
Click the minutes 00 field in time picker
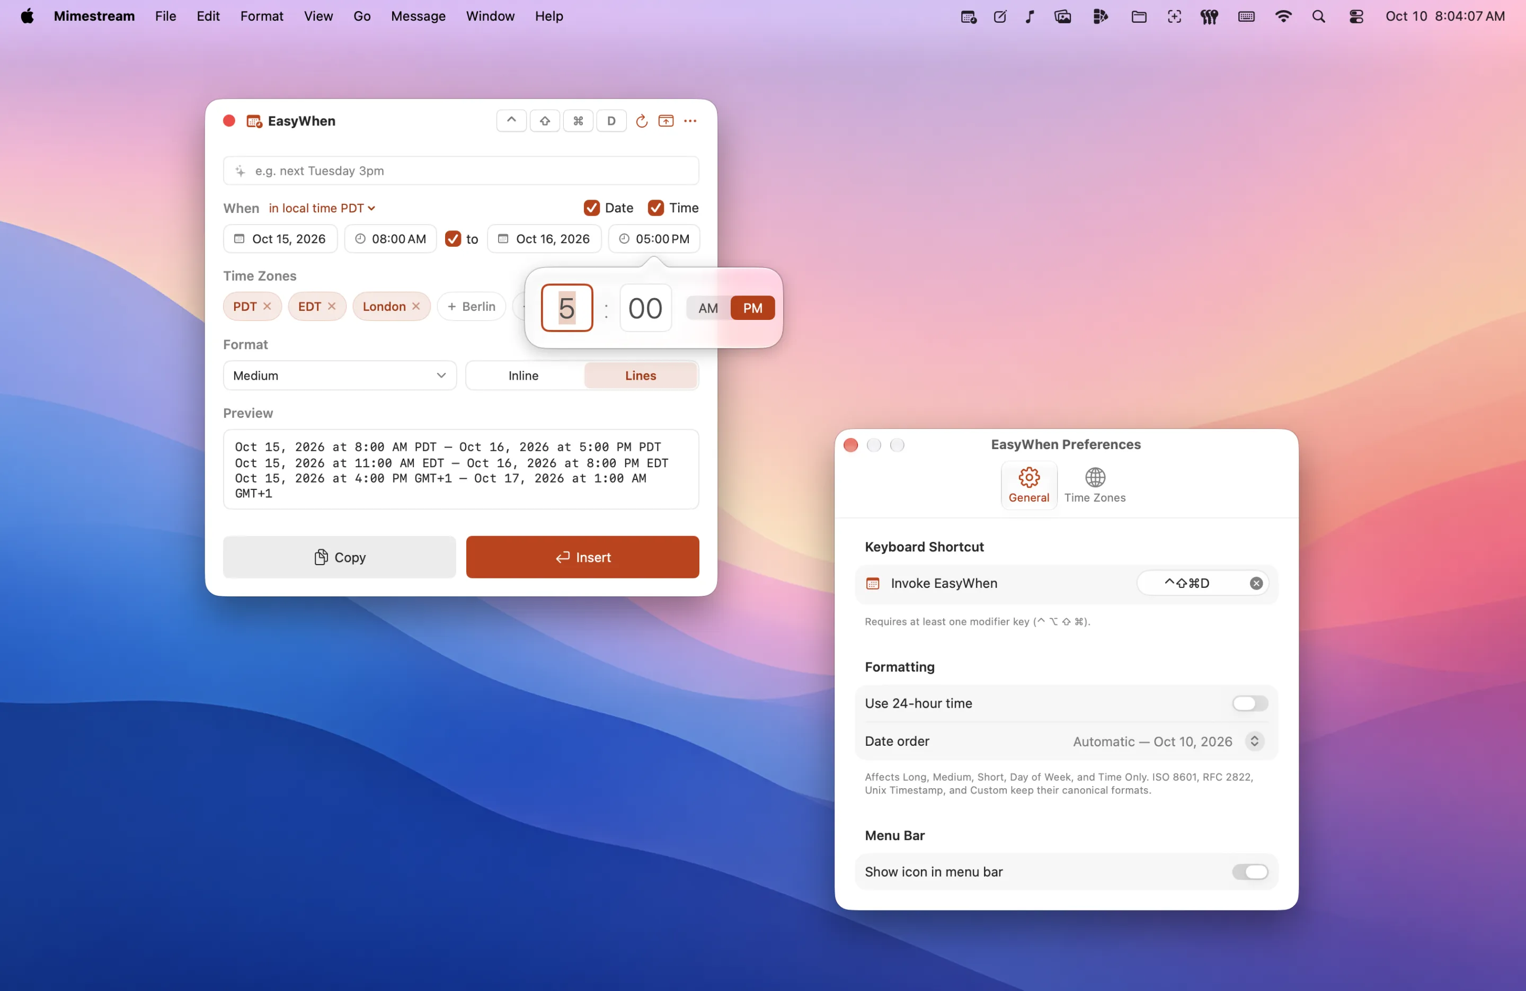point(645,308)
